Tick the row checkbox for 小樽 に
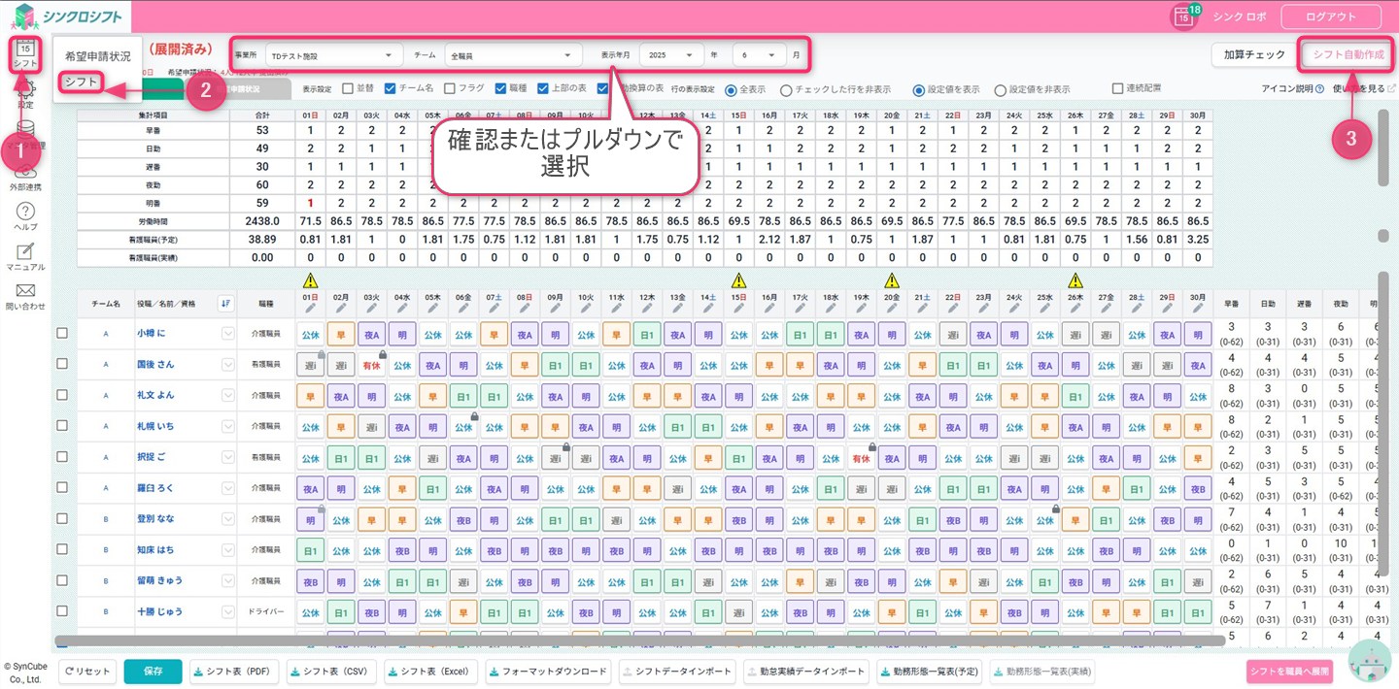The width and height of the screenshot is (1399, 689). click(x=62, y=333)
